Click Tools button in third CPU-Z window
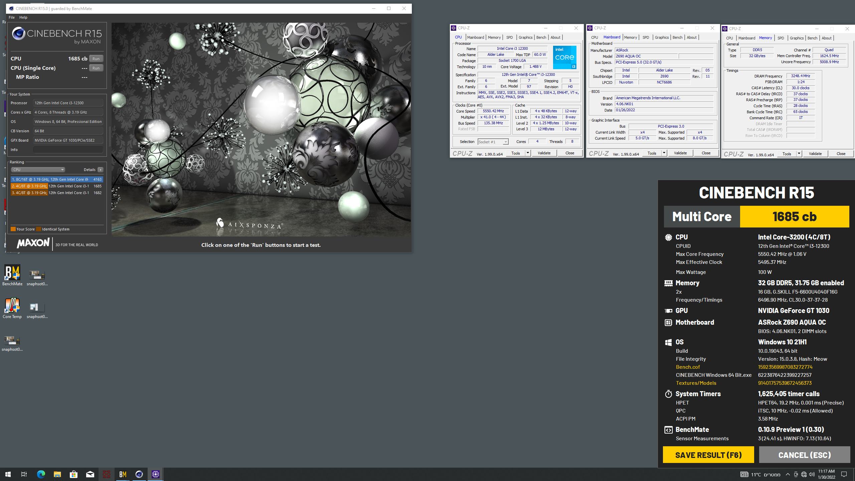855x481 pixels. tap(787, 154)
